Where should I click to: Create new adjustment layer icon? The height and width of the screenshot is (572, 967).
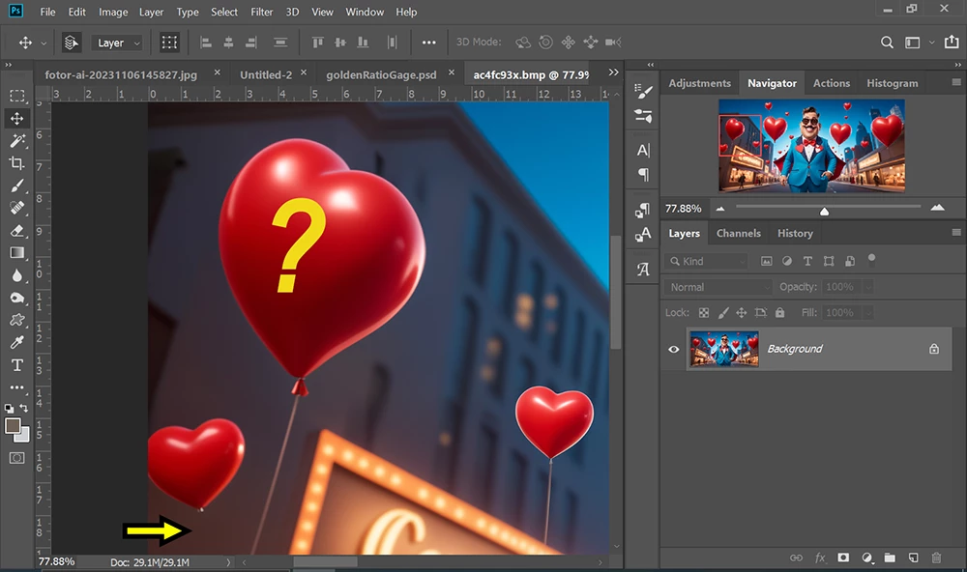(x=867, y=558)
